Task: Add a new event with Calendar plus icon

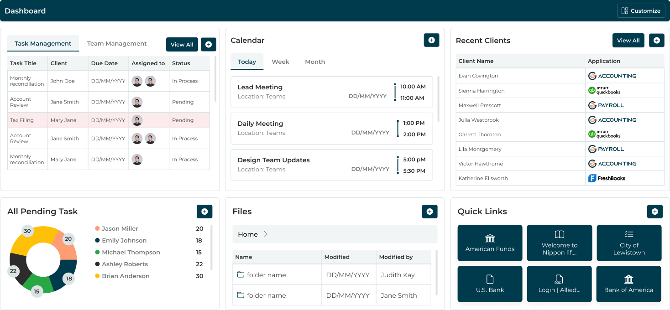Action: [431, 40]
